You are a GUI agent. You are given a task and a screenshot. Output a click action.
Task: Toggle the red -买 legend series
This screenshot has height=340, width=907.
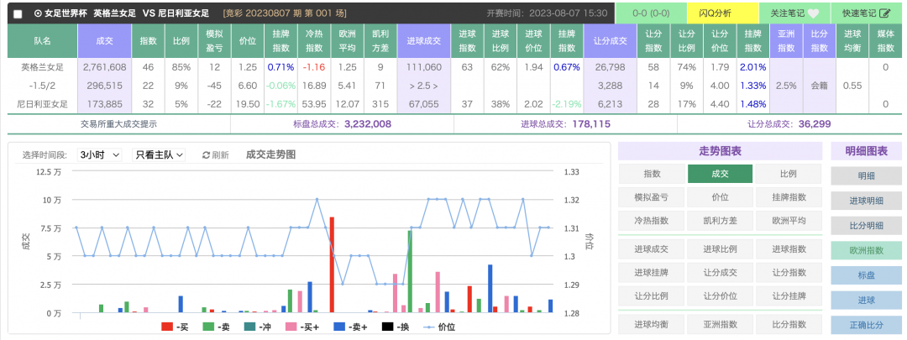175,327
